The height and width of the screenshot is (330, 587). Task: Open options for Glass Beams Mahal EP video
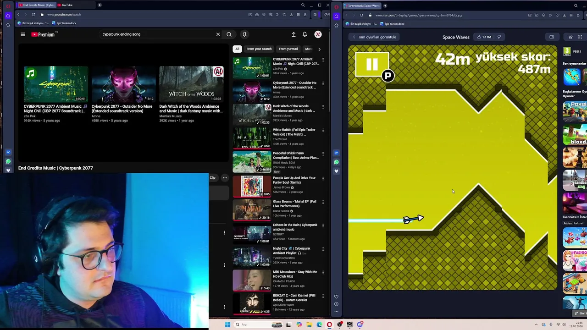click(x=323, y=202)
